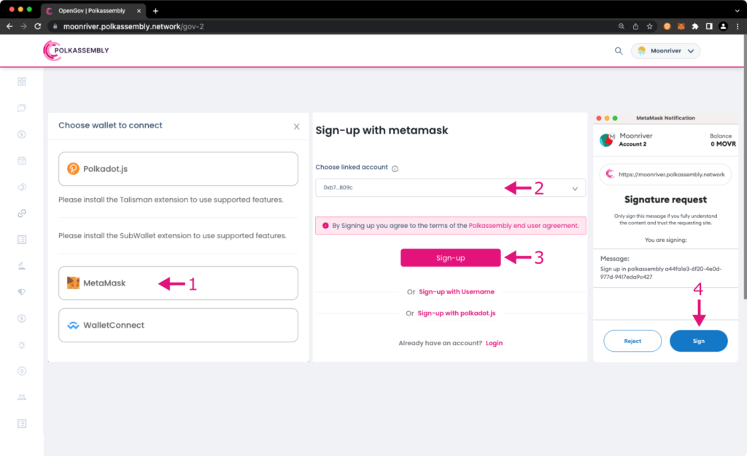Viewport: 747px width, 456px height.
Task: Reload the page
Action: [x=38, y=27]
